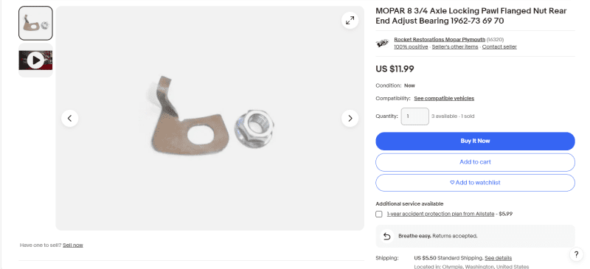
Task: Click the returns arrow icon
Action: pyautogui.click(x=386, y=236)
